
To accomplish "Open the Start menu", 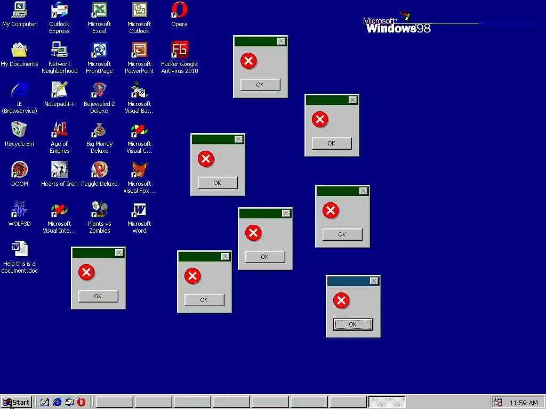I will click(x=17, y=403).
